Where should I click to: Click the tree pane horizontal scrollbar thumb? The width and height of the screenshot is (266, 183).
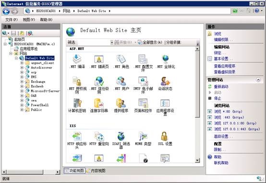pyautogui.click(x=25, y=172)
